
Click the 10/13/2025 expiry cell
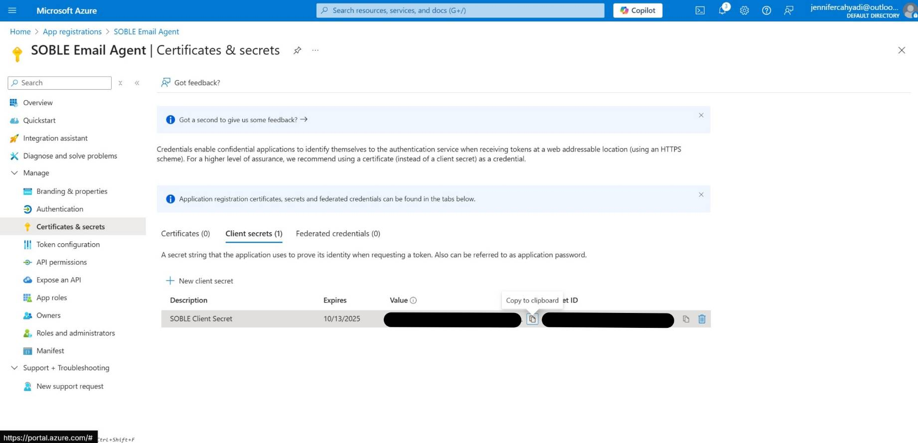[342, 319]
